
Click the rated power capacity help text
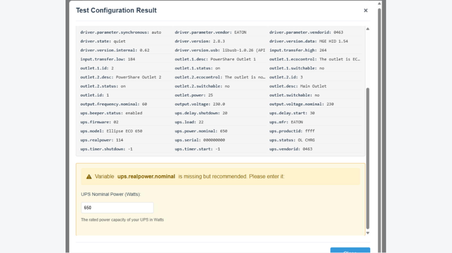(x=122, y=220)
